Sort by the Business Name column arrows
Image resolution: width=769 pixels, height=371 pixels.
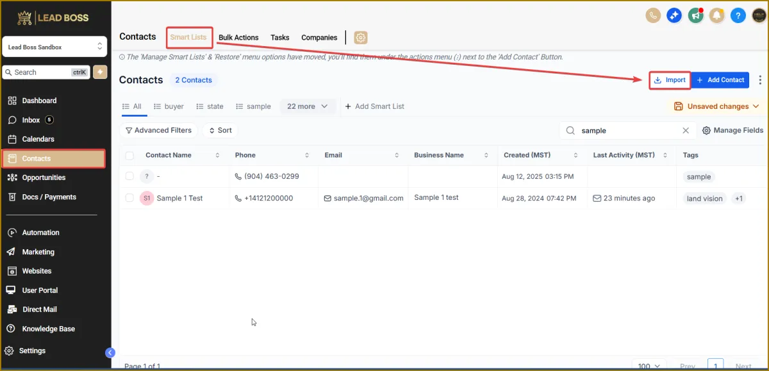pyautogui.click(x=486, y=155)
